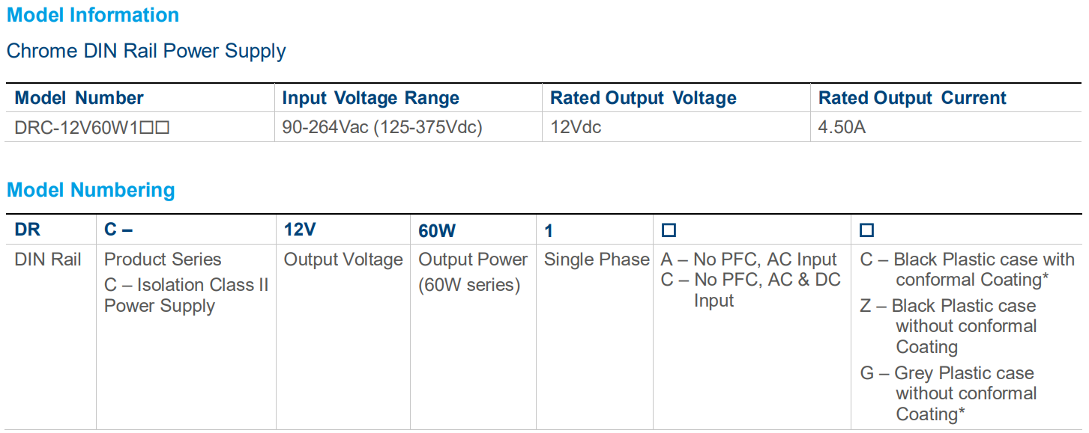Click the Model Numbering heading

point(91,190)
